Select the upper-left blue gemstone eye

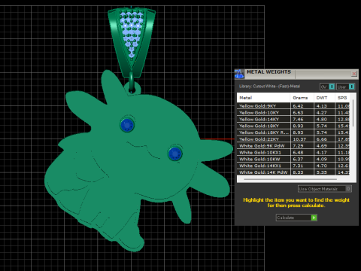click(x=127, y=125)
